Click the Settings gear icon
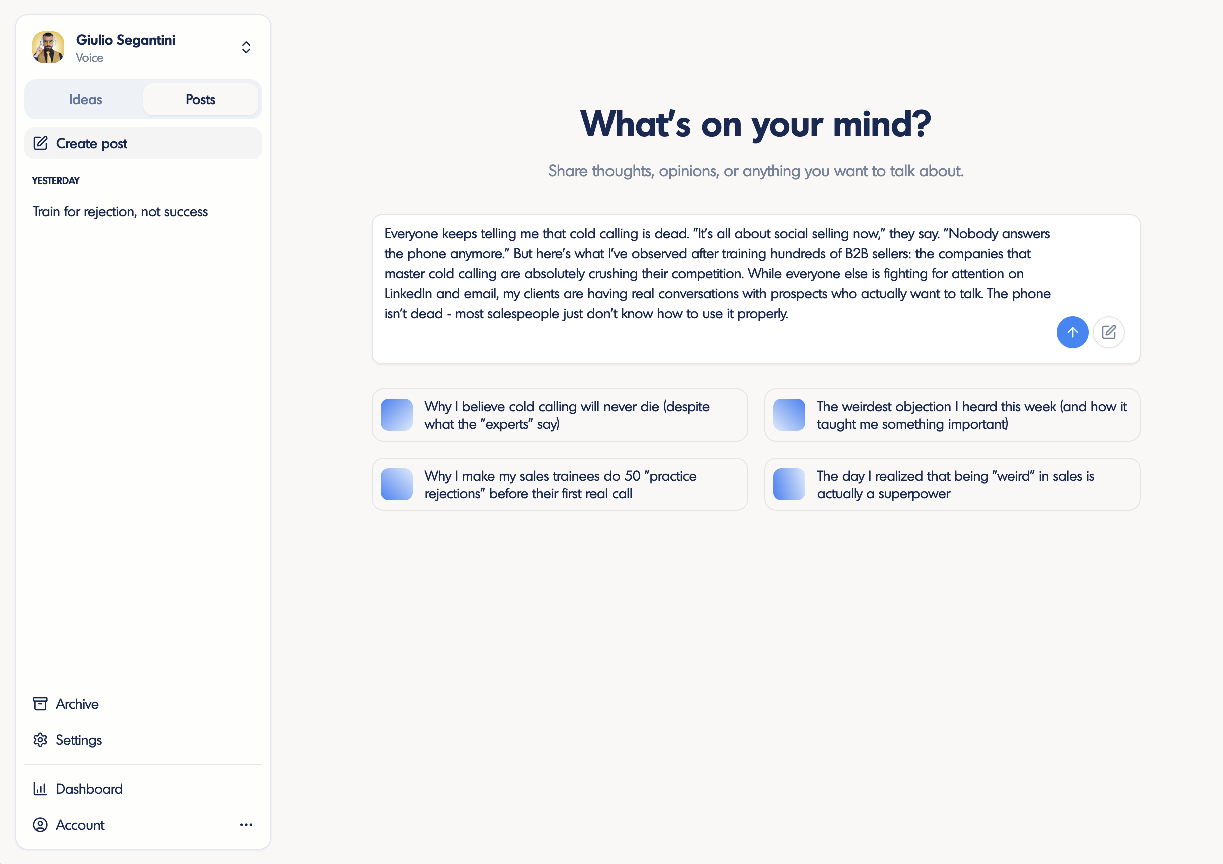The image size is (1223, 864). (x=40, y=740)
